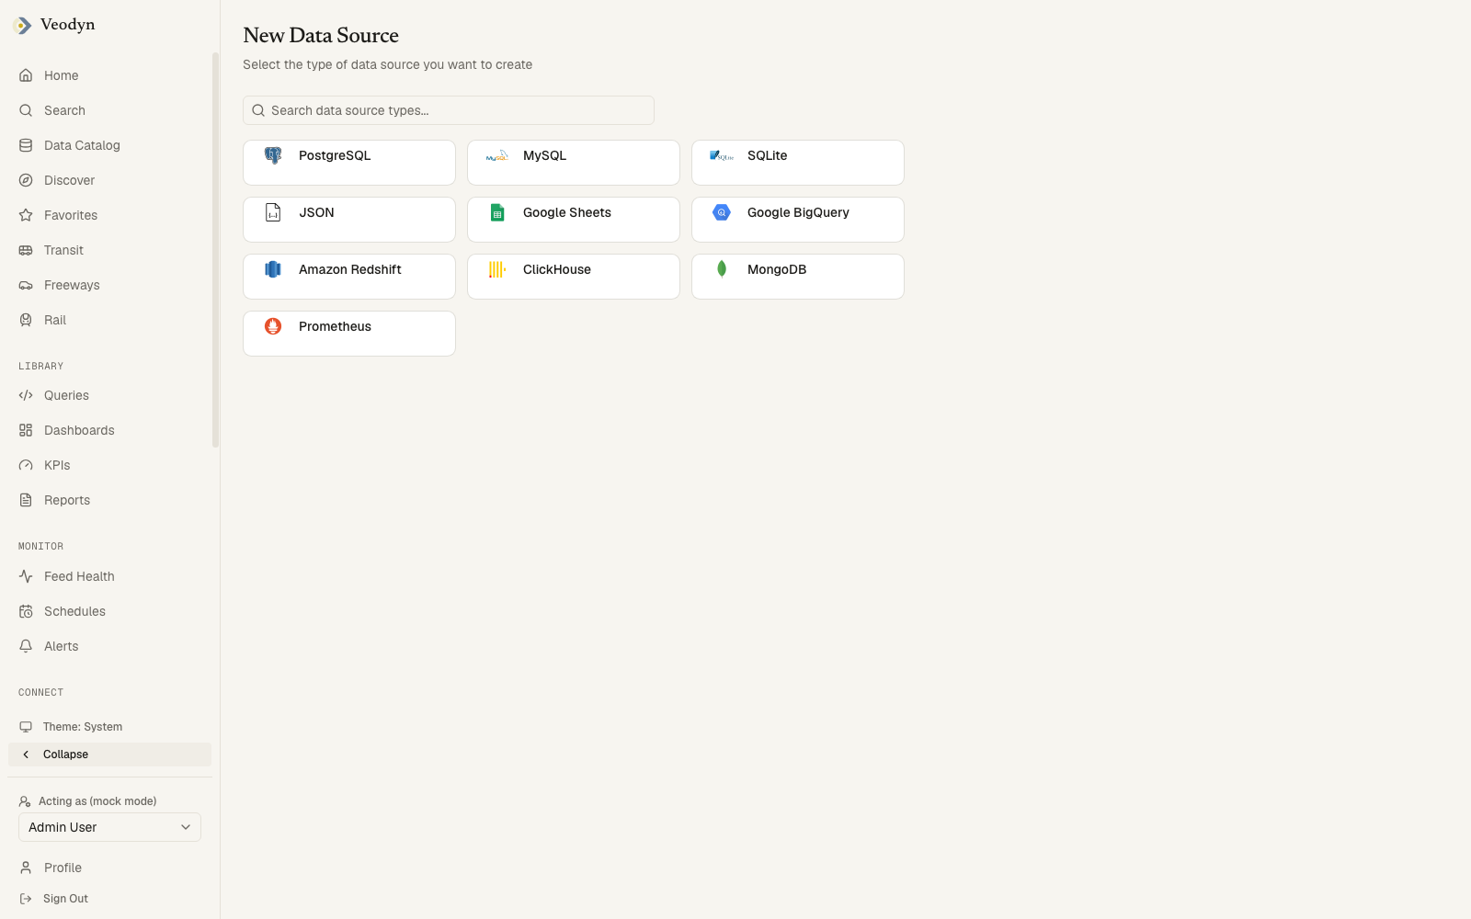The width and height of the screenshot is (1471, 919).
Task: Open Reports sidebar label
Action: tap(67, 500)
